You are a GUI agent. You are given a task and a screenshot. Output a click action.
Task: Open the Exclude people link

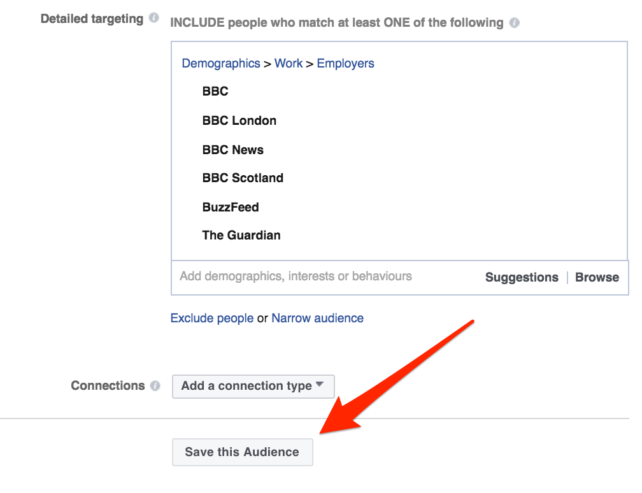(212, 318)
